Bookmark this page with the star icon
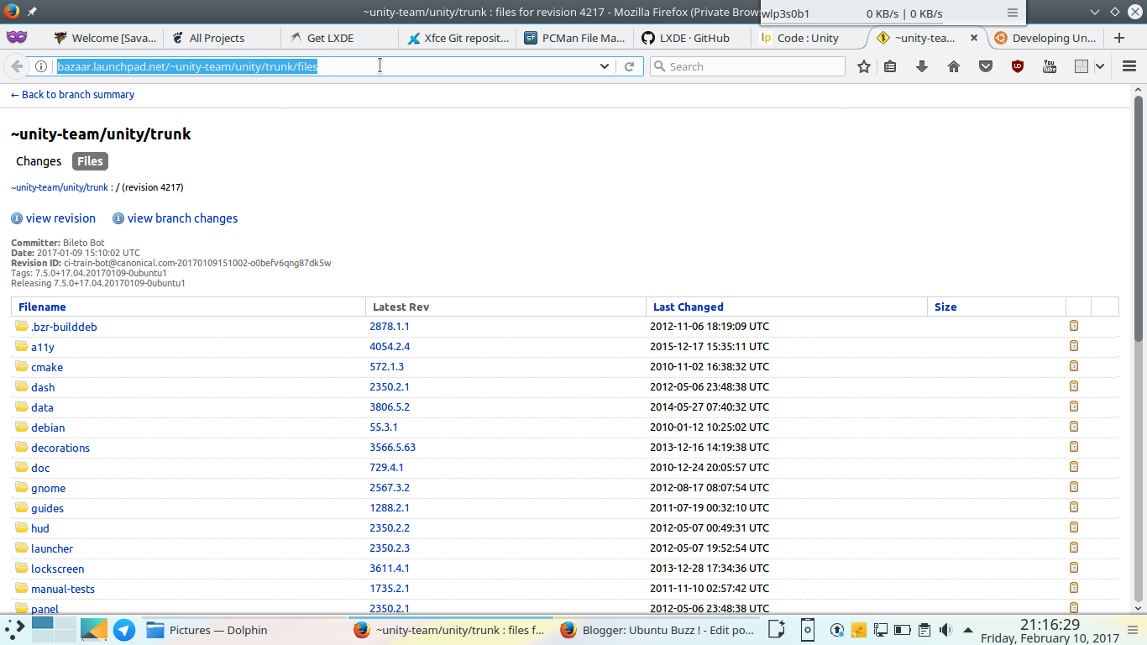The width and height of the screenshot is (1147, 645). coord(864,66)
